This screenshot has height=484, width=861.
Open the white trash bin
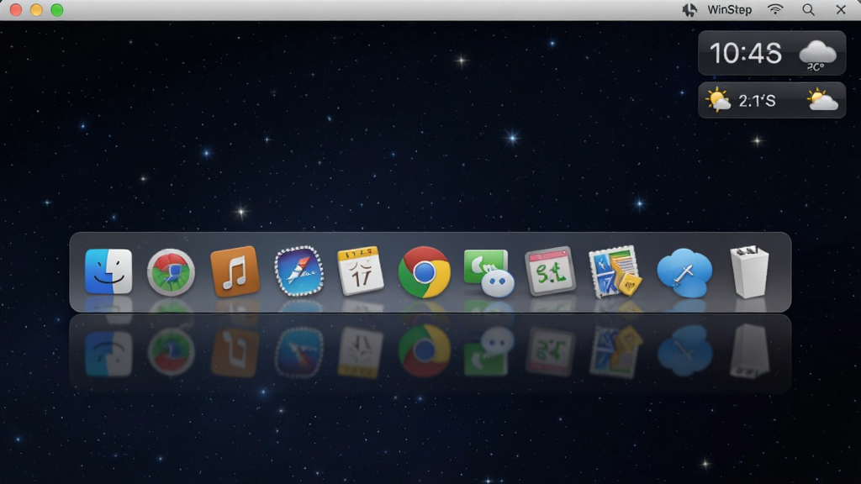pos(749,271)
